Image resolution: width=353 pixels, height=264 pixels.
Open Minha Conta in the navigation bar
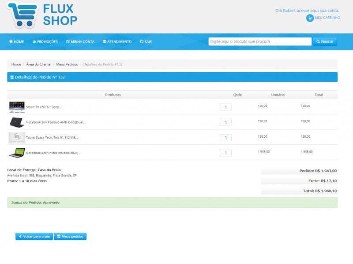(x=80, y=41)
